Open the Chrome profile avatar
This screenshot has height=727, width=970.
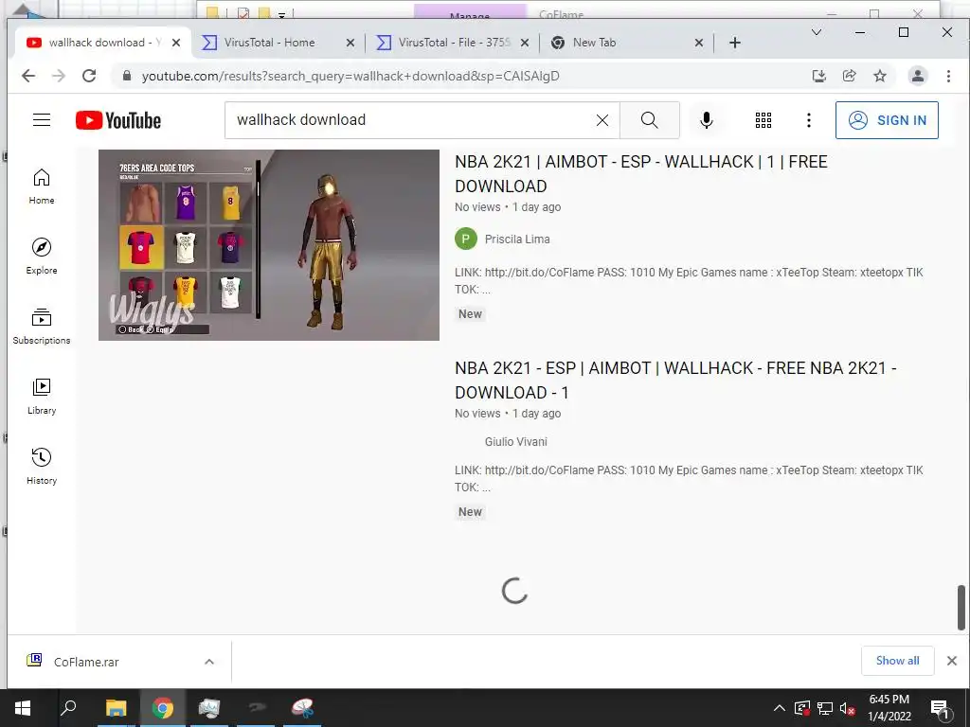tap(917, 76)
